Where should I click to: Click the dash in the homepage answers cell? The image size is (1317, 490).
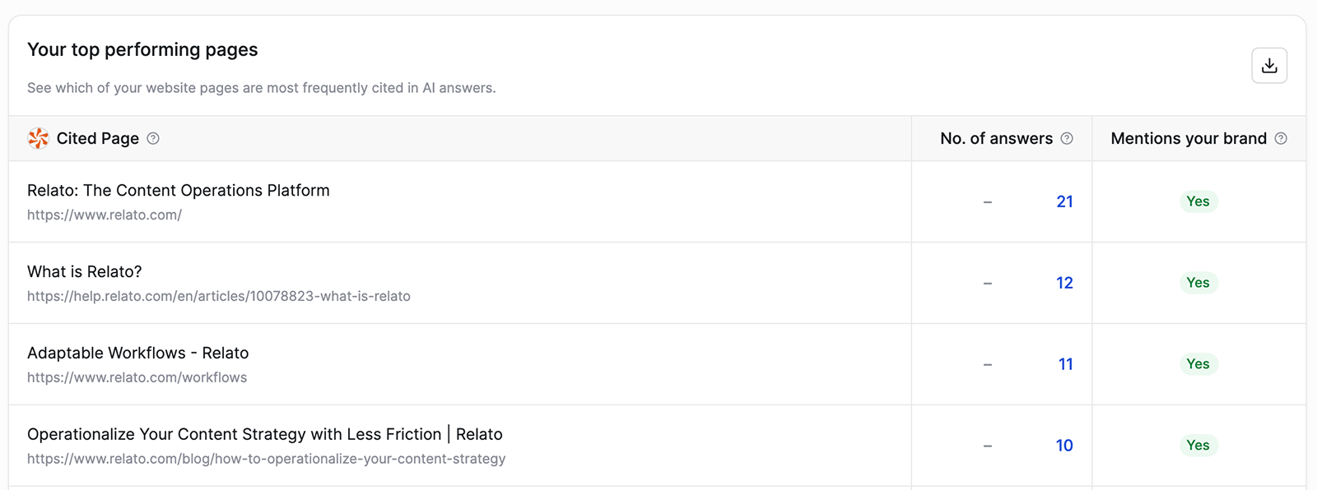pos(987,201)
